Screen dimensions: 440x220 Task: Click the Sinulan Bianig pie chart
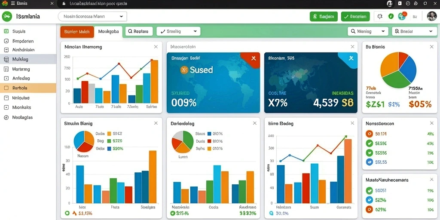84,141
